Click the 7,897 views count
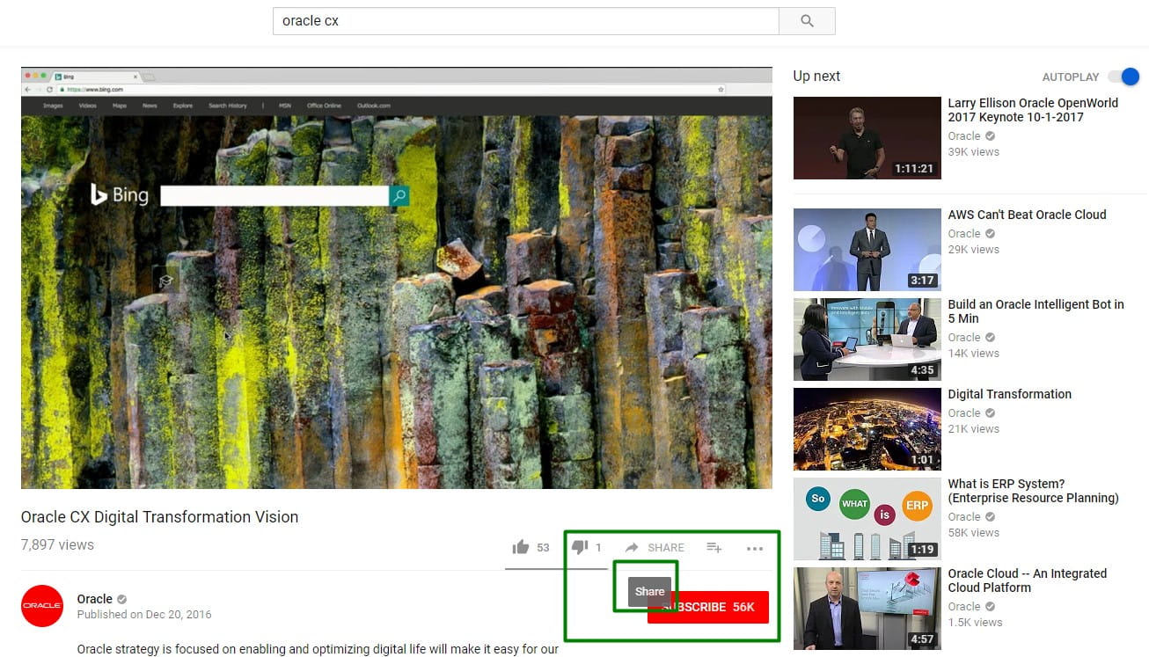 click(x=57, y=545)
